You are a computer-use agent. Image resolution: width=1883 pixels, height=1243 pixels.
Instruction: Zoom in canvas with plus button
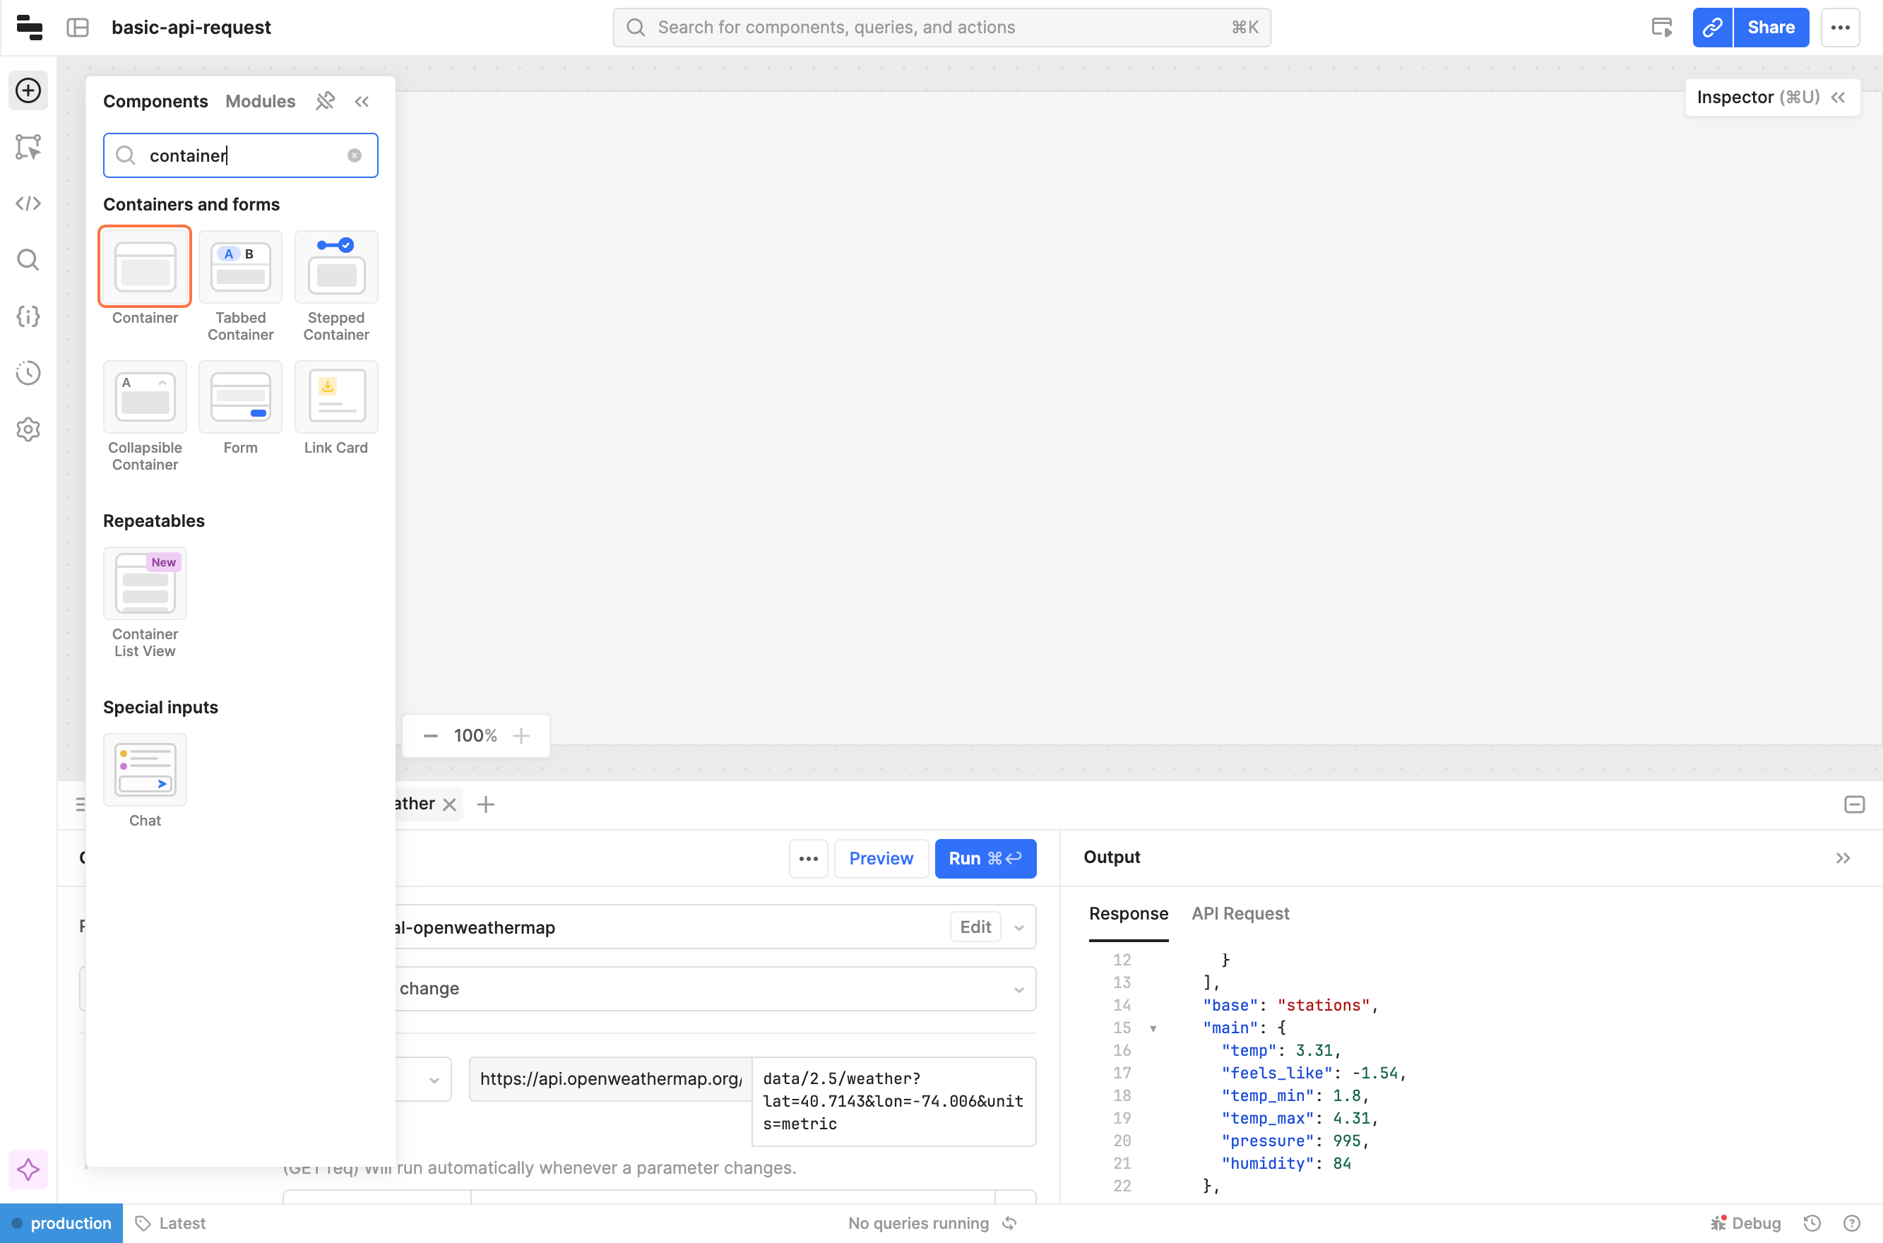[521, 736]
